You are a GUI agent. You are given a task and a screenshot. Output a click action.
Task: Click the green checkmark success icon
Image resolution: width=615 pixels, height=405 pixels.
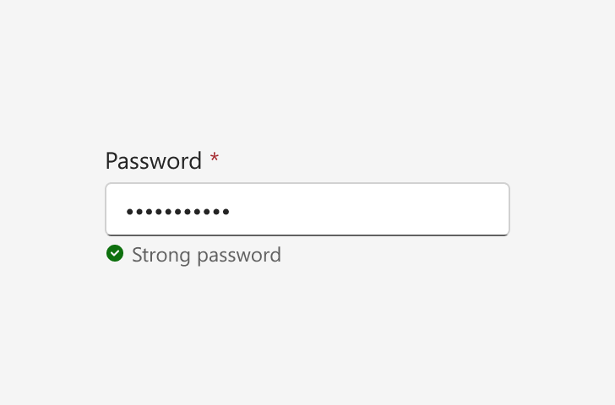tap(115, 253)
